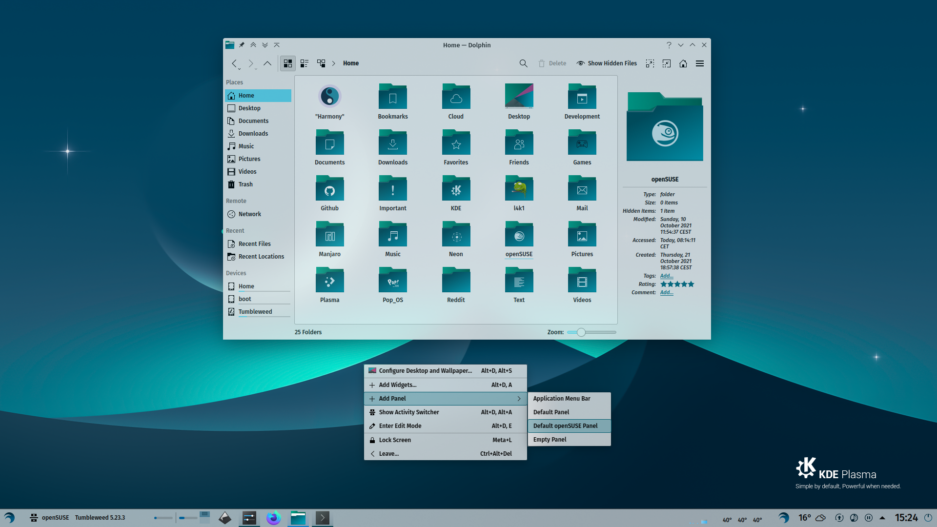Screen dimensions: 937x527
Task: Choose Configure Desktop and Wallpaper
Action: (x=425, y=370)
